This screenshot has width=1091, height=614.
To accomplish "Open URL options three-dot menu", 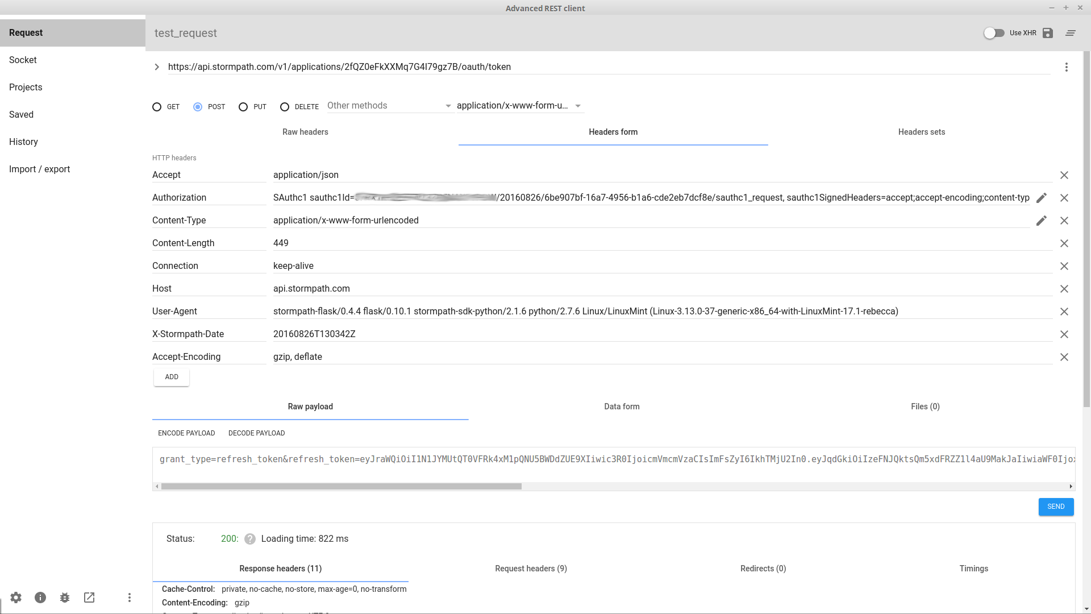I will point(1067,67).
